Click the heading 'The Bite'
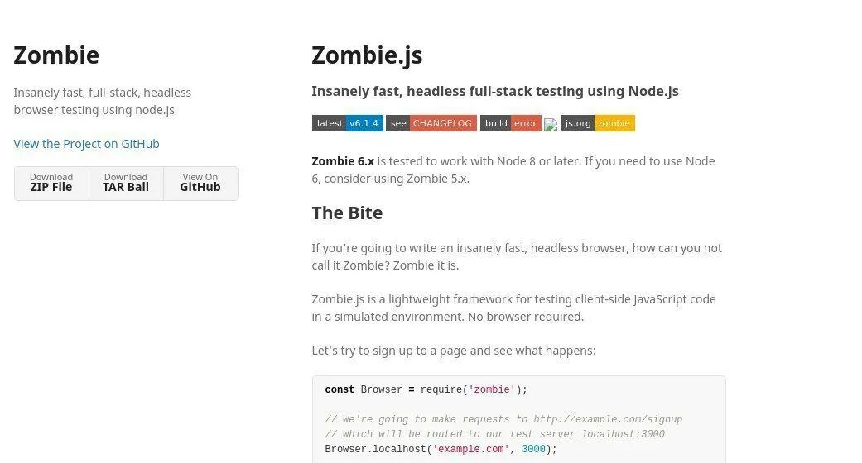 tap(347, 213)
